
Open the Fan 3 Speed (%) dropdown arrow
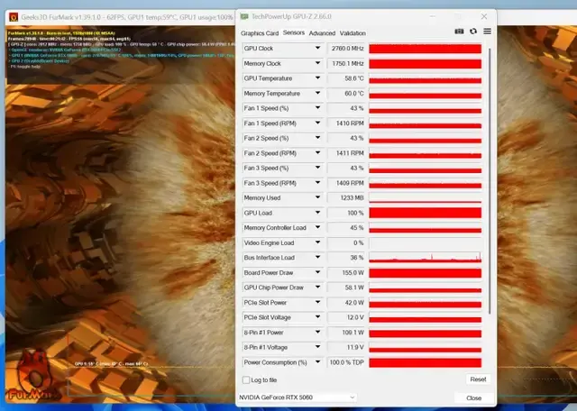(x=317, y=168)
